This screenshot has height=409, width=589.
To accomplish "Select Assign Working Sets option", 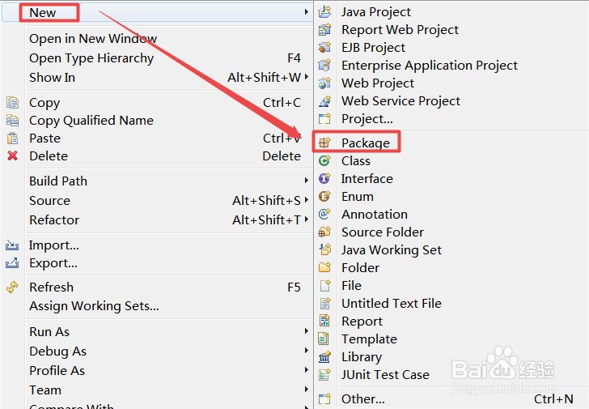I will [x=94, y=306].
